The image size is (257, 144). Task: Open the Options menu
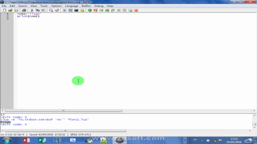point(56,6)
